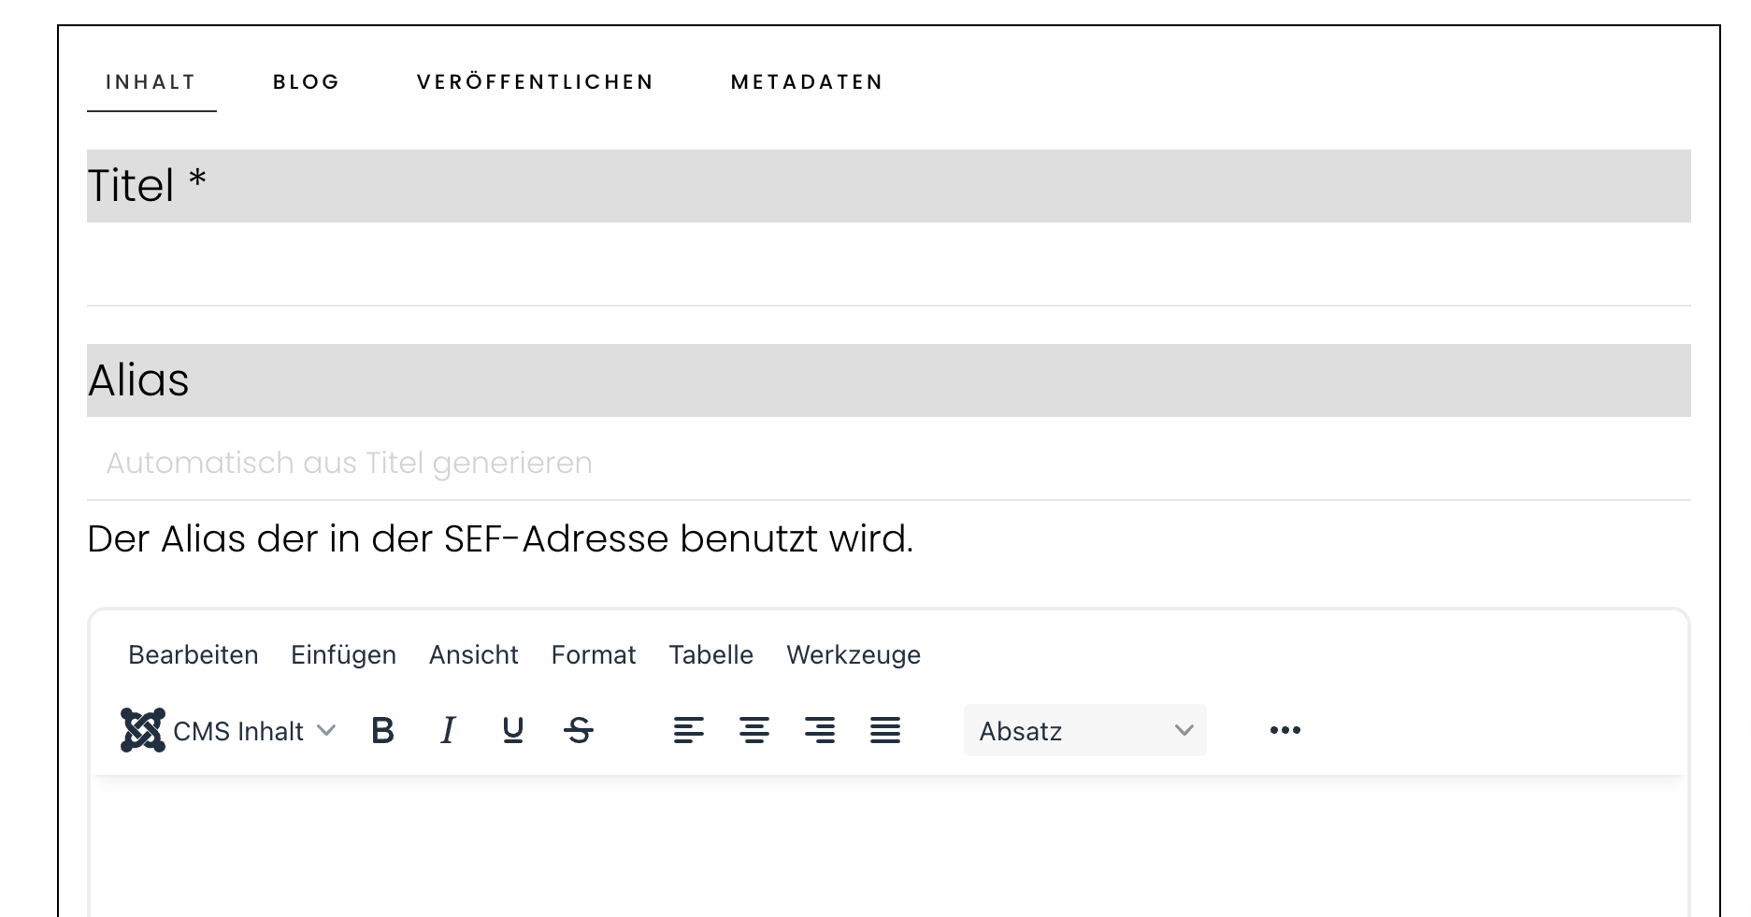Image resolution: width=1751 pixels, height=917 pixels.
Task: Align text left in editor
Action: [x=689, y=730]
